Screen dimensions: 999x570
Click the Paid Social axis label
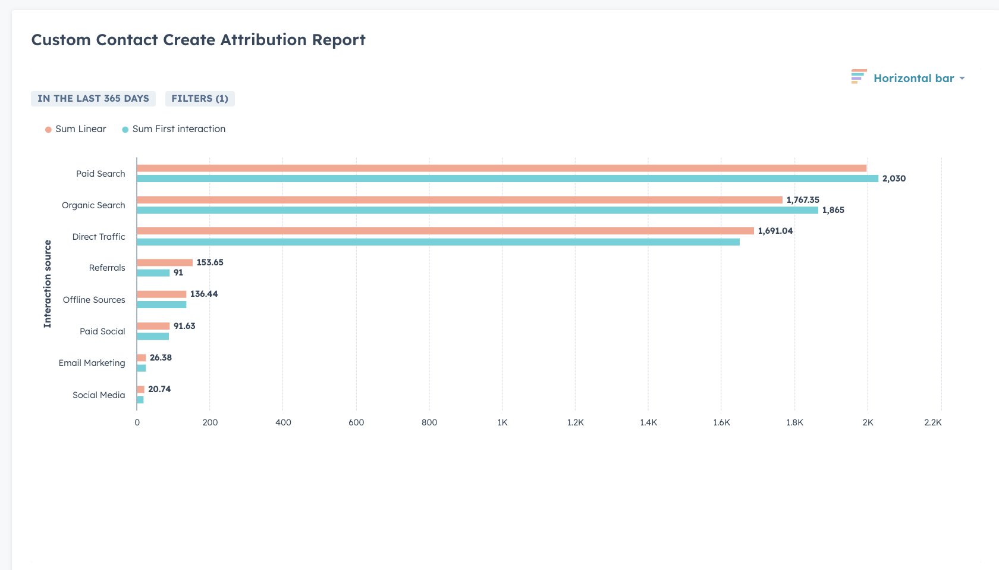tap(102, 331)
